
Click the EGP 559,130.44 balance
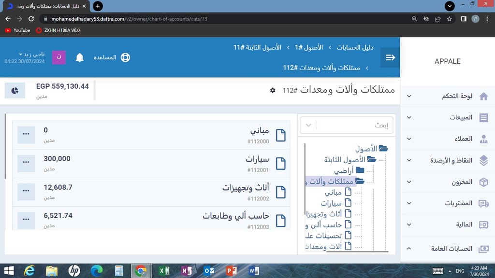pos(62,86)
